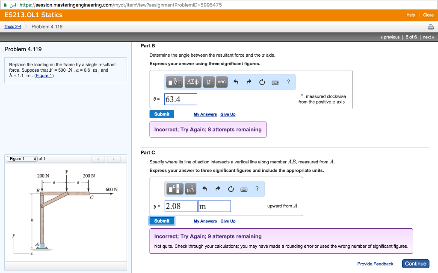This screenshot has width=438, height=273.
Task: Reset the Part B answer field
Action: [x=262, y=82]
